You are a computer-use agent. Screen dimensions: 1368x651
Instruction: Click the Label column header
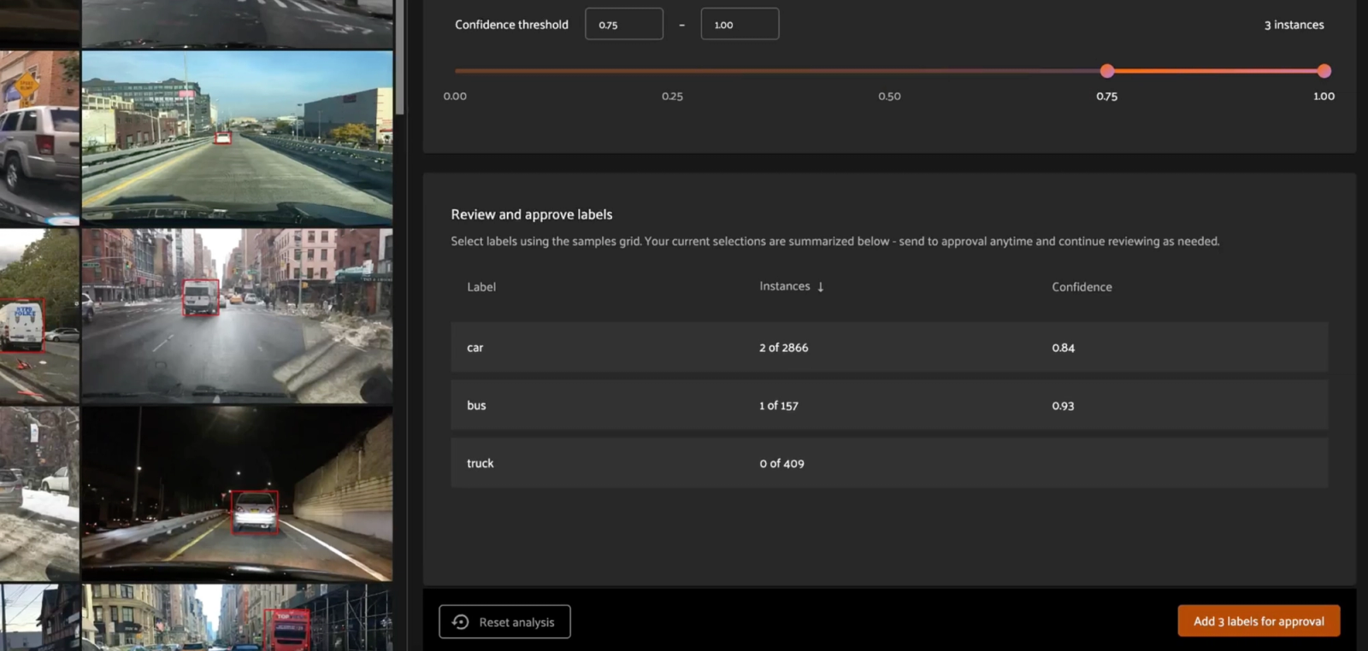point(481,287)
